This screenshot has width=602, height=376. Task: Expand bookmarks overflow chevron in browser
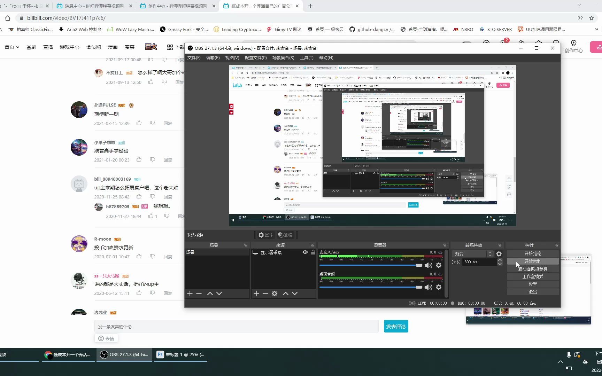[597, 30]
